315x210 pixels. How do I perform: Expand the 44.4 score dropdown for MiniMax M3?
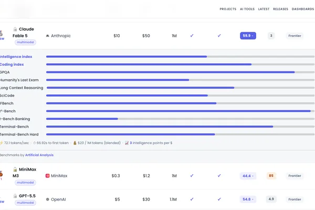coord(248,176)
